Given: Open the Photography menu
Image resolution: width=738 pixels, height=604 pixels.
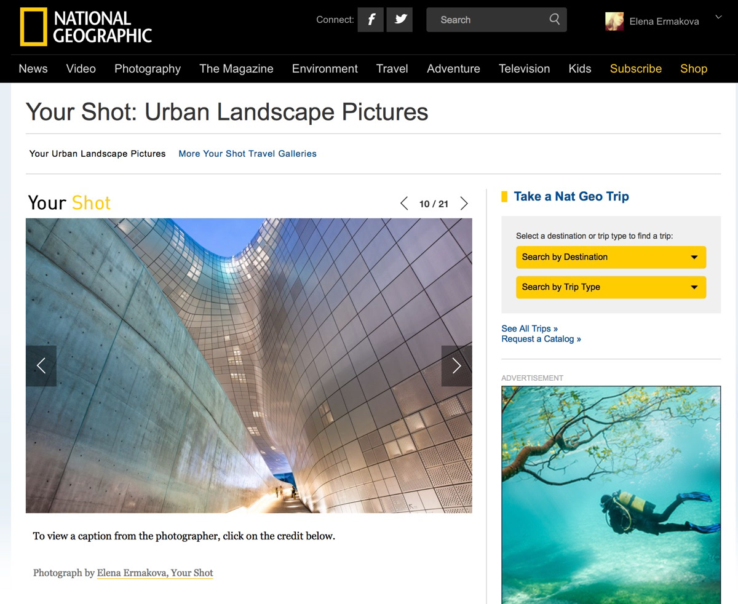Looking at the screenshot, I should tap(148, 69).
